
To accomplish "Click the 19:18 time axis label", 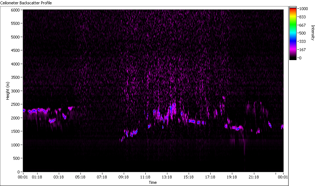I will 232,177.
